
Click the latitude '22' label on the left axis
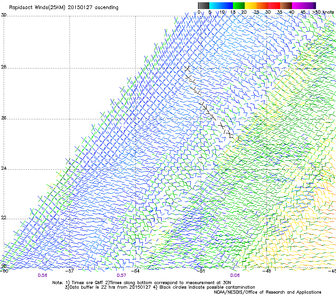click(4, 218)
